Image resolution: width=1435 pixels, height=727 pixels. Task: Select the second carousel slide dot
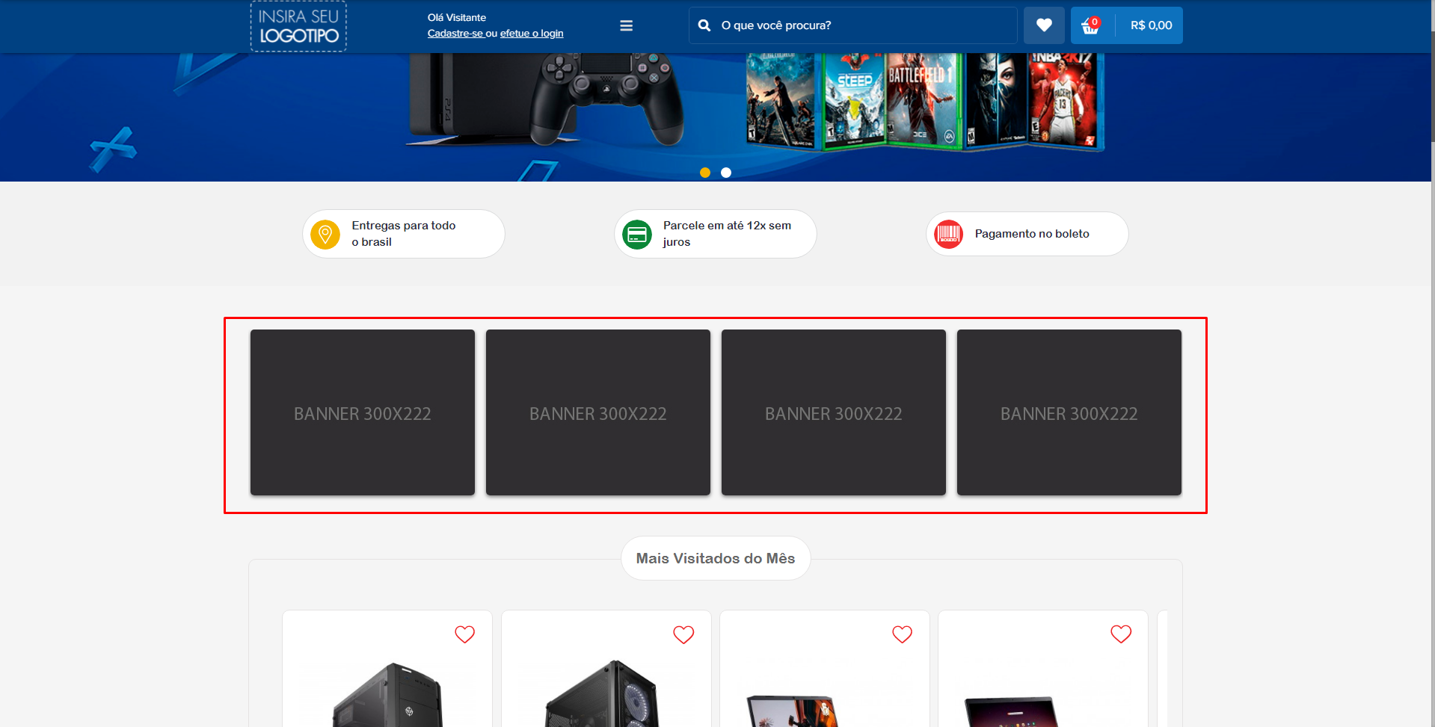coord(726,173)
